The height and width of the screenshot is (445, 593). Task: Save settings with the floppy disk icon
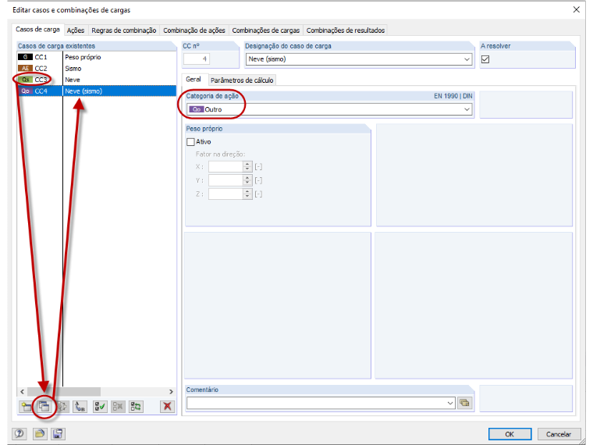pos(58,433)
